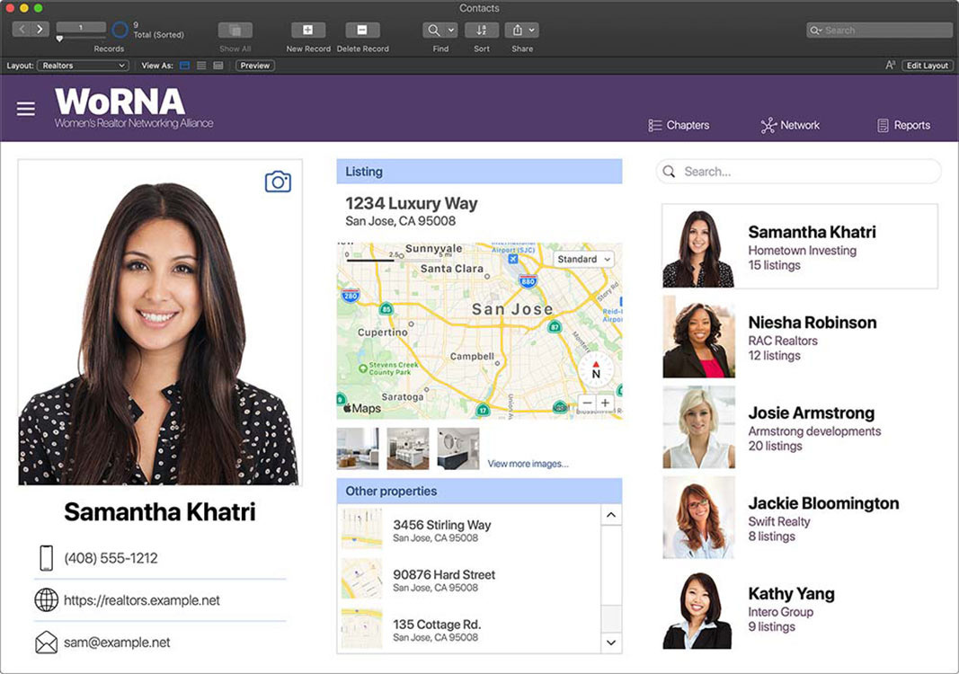This screenshot has width=959, height=674.
Task: Switch View As to list view
Action: [202, 65]
